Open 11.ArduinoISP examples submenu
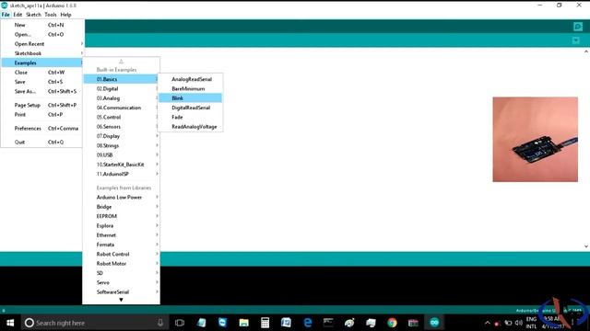590x331 pixels. 121,174
